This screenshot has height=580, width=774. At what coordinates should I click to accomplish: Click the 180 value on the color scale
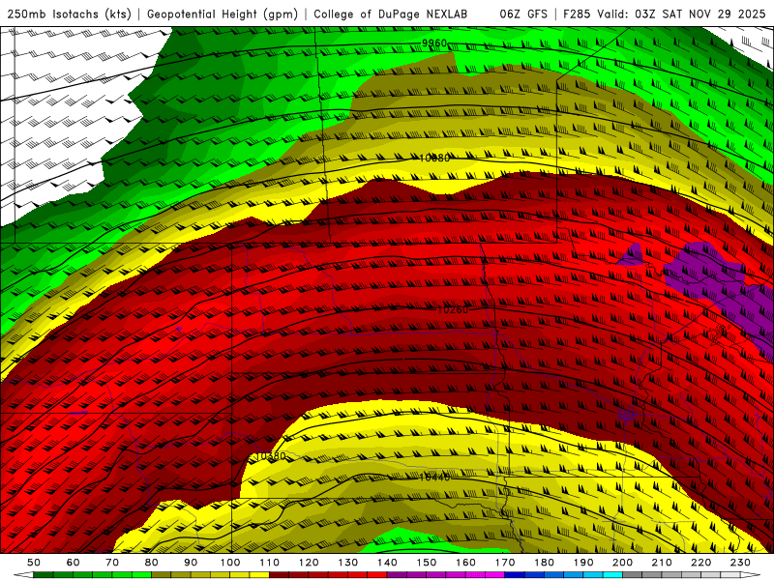(x=545, y=563)
